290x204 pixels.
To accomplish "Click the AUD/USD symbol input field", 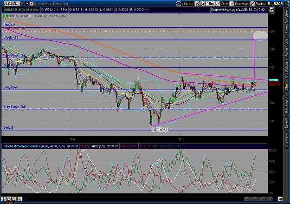I will click(12, 4).
